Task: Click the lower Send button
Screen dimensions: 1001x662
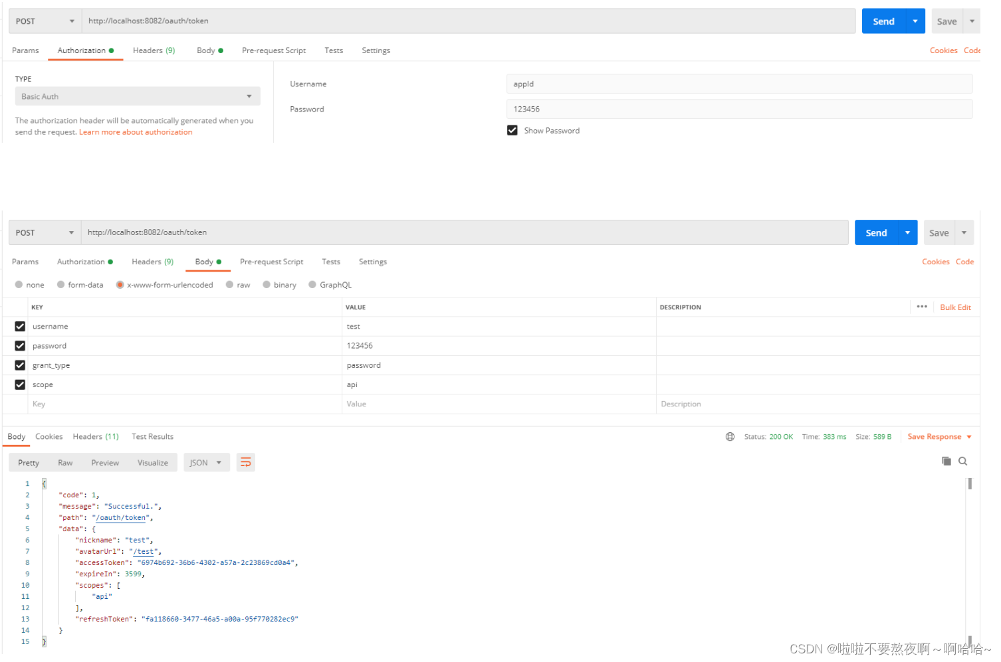Action: (x=877, y=233)
